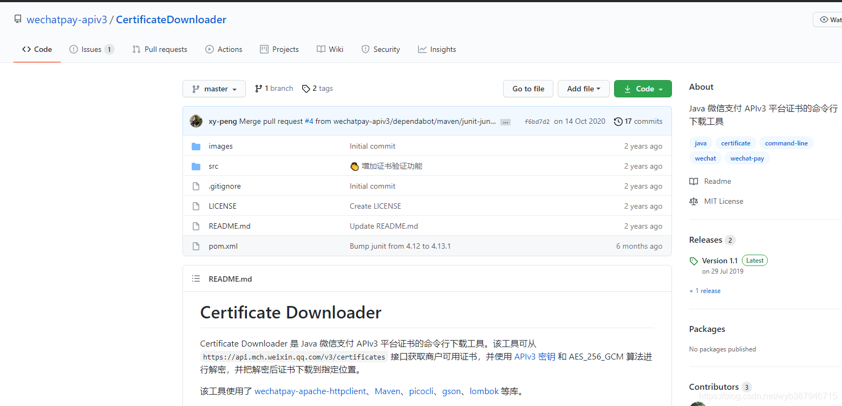The image size is (842, 406).
Task: Open commit hash f6bd7d2
Action: click(x=537, y=122)
